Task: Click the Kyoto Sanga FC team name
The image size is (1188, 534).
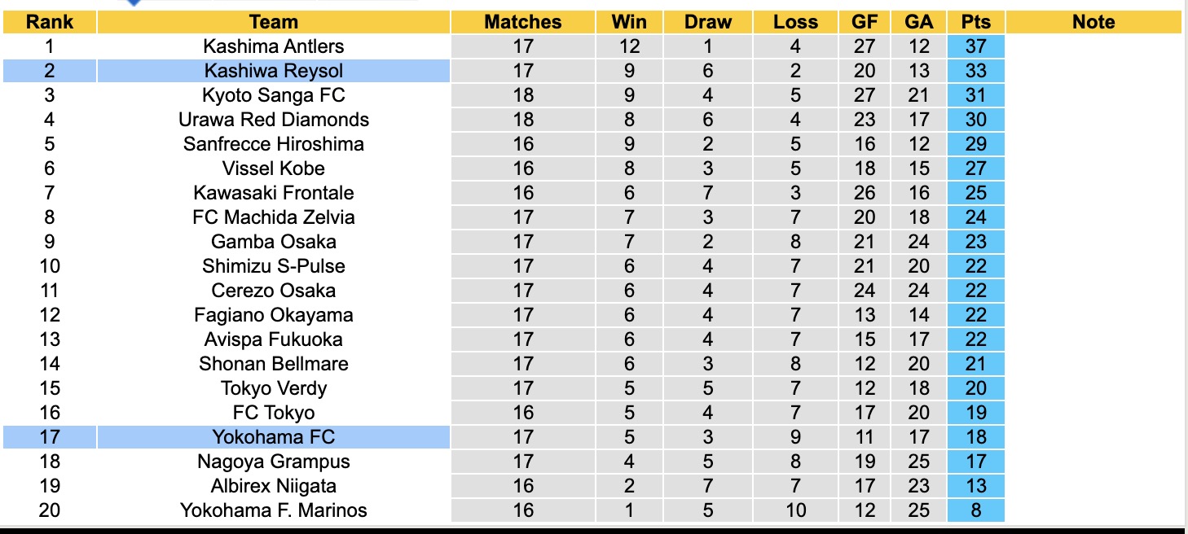Action: (x=273, y=95)
